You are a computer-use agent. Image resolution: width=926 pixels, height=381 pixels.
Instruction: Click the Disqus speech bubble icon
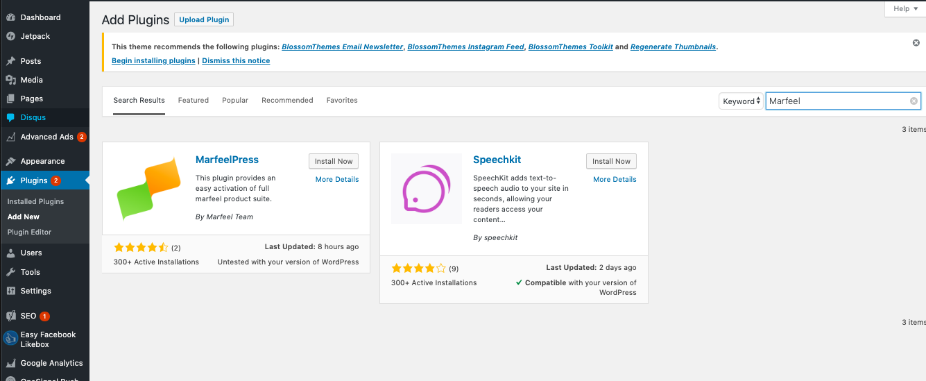point(10,117)
